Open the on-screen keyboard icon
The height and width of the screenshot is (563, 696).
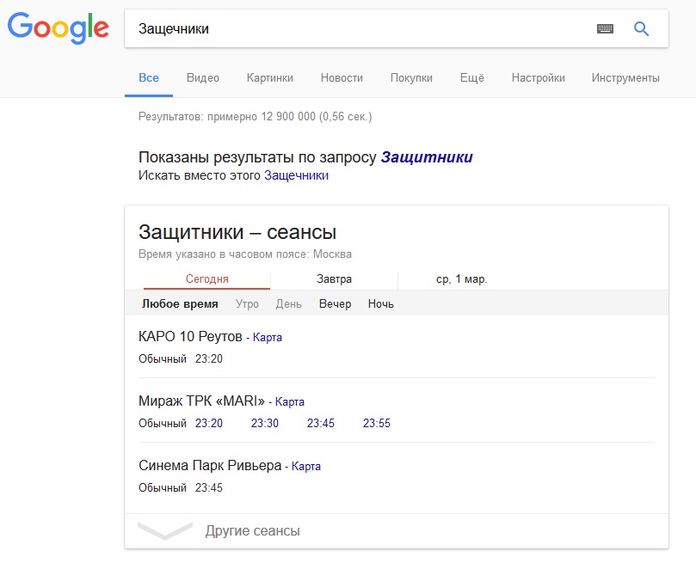click(x=605, y=29)
